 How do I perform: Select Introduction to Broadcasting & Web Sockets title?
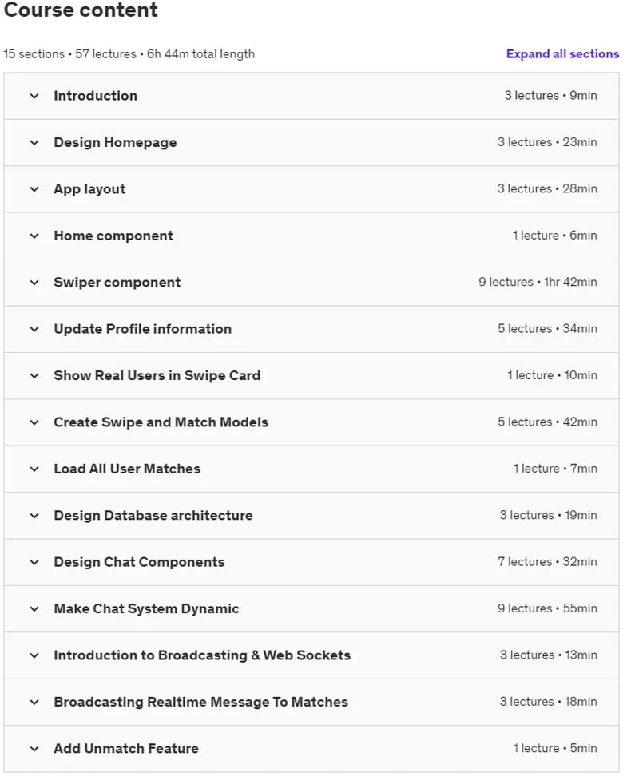pyautogui.click(x=202, y=655)
